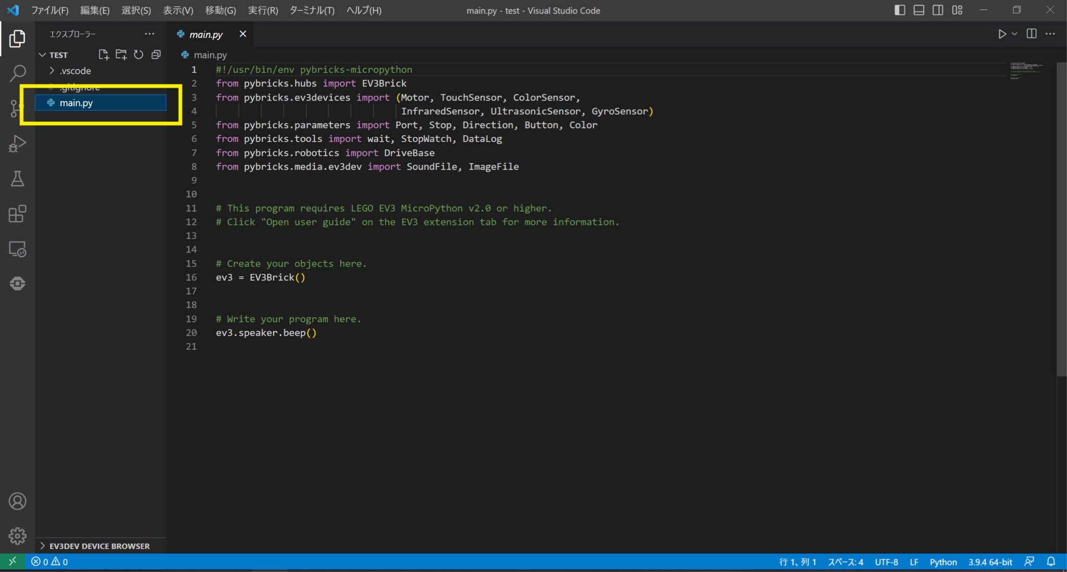
Task: Click the code minimap preview
Action: click(x=1026, y=71)
